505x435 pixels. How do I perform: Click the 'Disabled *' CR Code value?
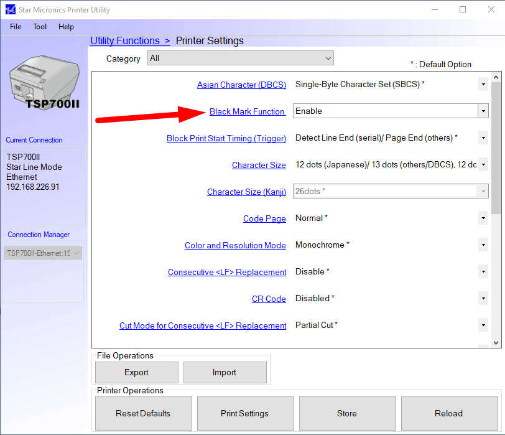[x=315, y=298]
